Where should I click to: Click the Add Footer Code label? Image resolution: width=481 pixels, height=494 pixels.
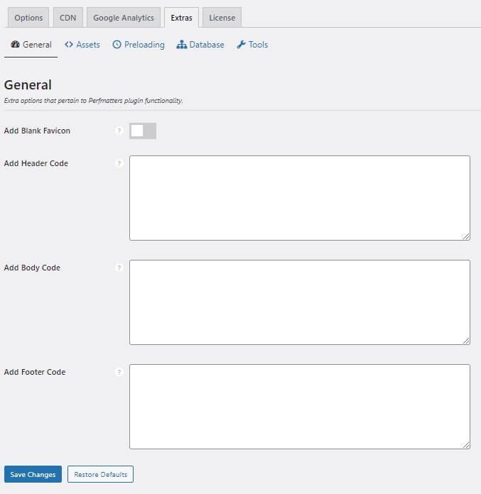point(35,372)
